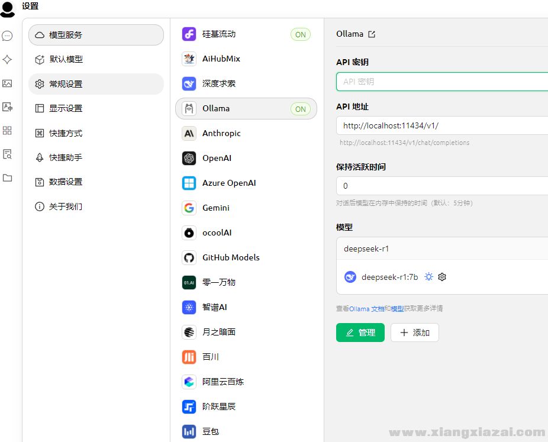Viewport: 548px width, 442px height.
Task: Open the files folder sidebar icon
Action: pos(7,178)
